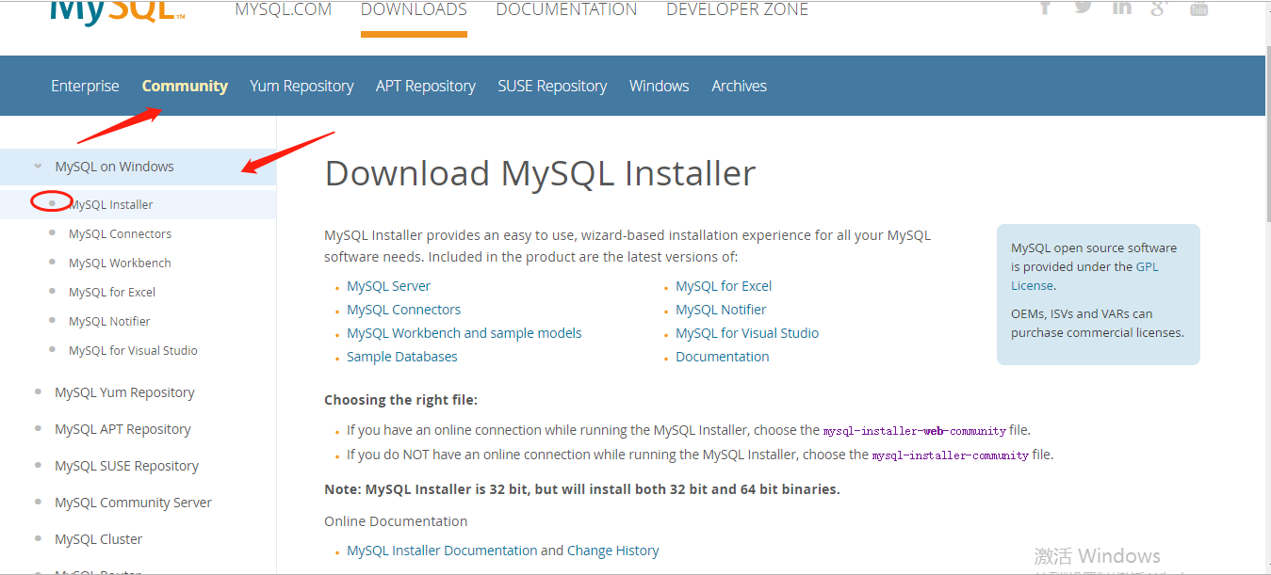Collapse the MySQL on Windows section
The width and height of the screenshot is (1271, 575).
pos(37,166)
